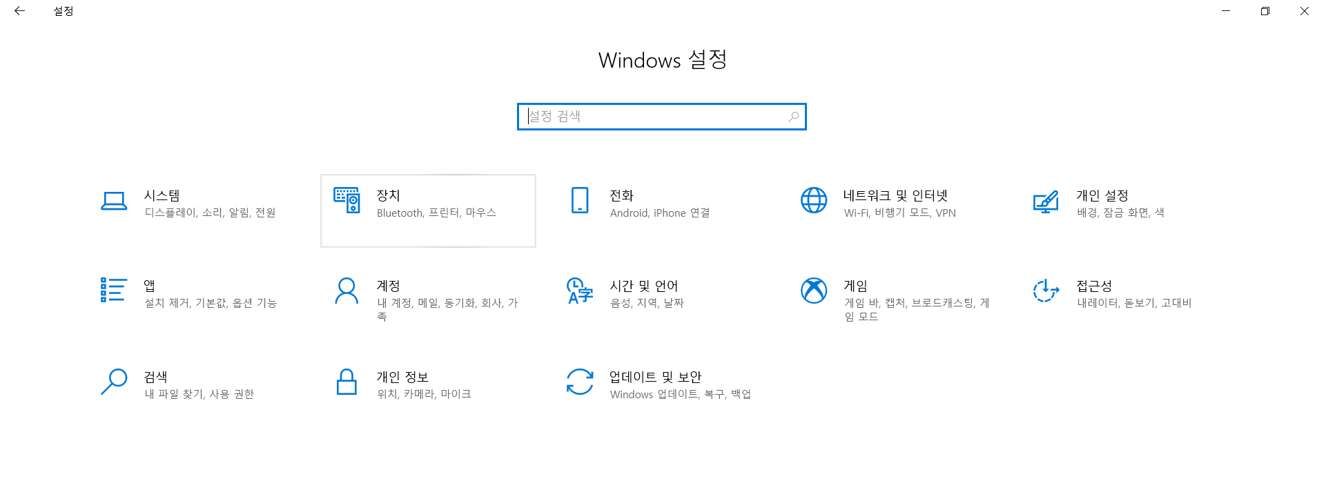
Task: Click 내 계정, 메일, 동기화 description
Action: tap(447, 310)
